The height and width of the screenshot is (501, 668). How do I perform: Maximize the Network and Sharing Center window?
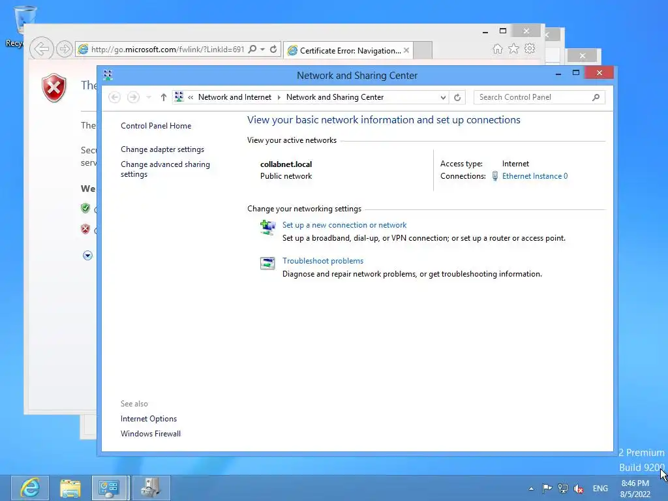(576, 73)
